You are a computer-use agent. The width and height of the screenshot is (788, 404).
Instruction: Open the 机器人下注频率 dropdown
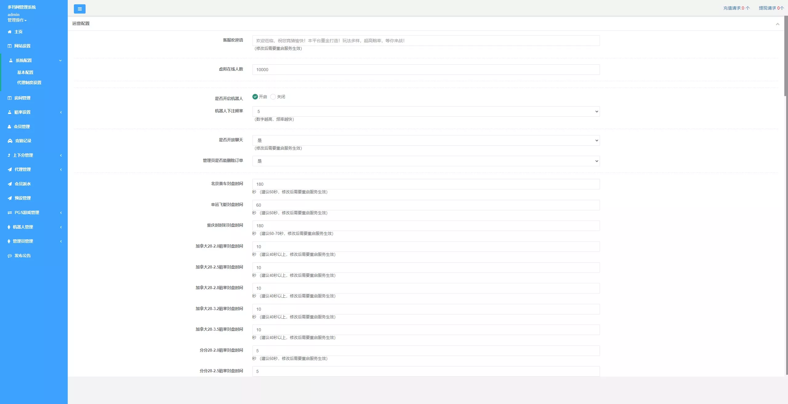pos(426,111)
